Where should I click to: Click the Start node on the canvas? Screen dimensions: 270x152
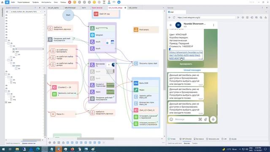click(68, 15)
